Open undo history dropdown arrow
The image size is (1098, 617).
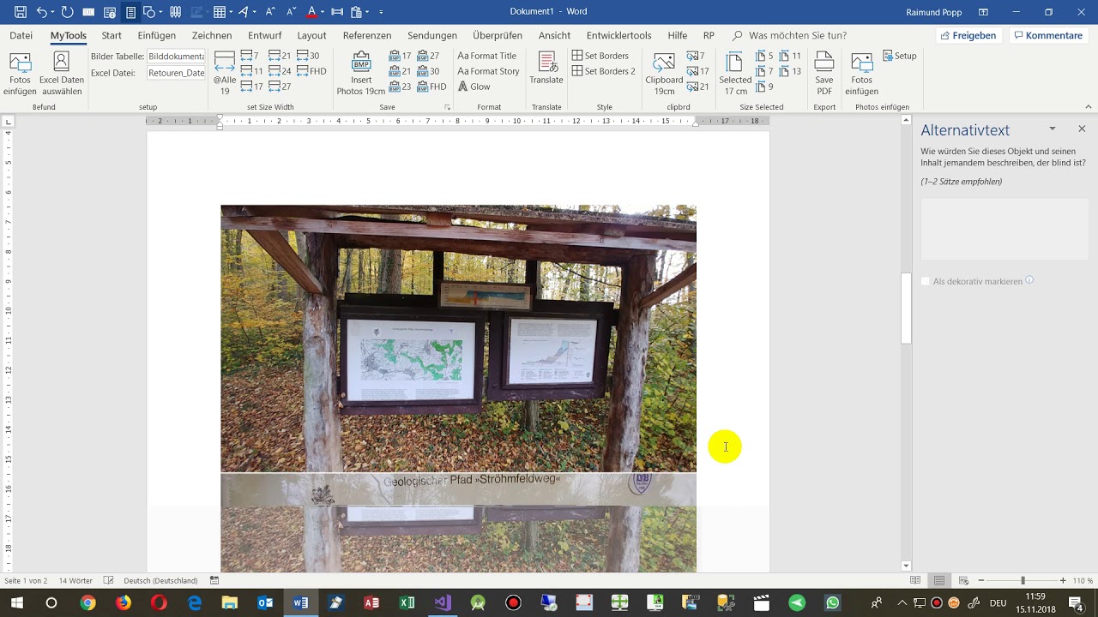53,12
